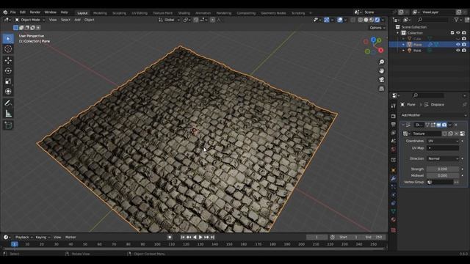Toggle visibility eye of Plane object
This screenshot has height=264, width=470.
[458, 45]
